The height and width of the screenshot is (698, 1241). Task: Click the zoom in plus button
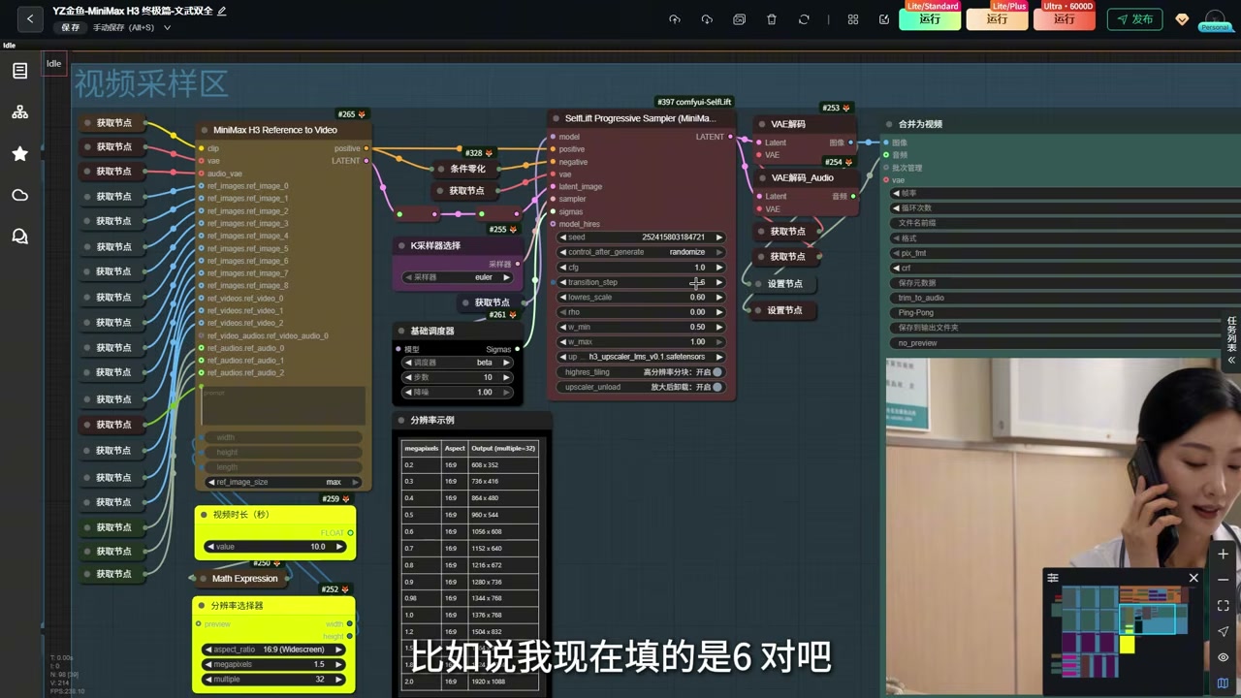[x=1223, y=554]
